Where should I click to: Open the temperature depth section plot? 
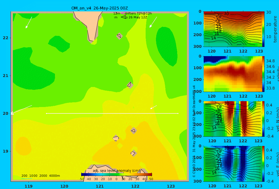click(x=233, y=29)
